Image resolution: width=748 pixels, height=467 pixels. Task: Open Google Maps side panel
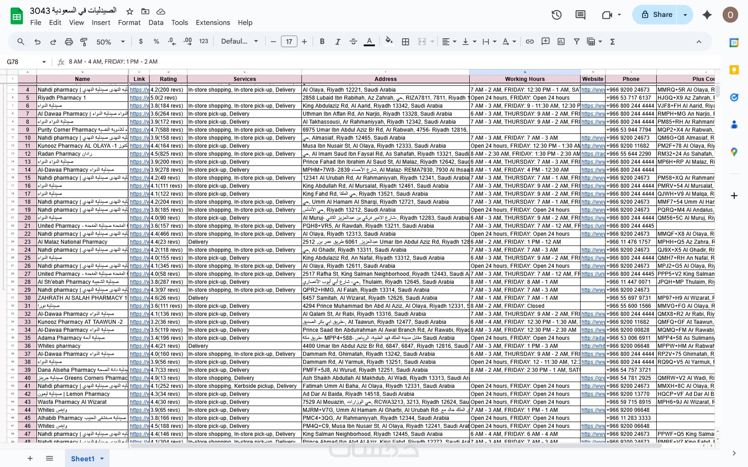pyautogui.click(x=734, y=152)
